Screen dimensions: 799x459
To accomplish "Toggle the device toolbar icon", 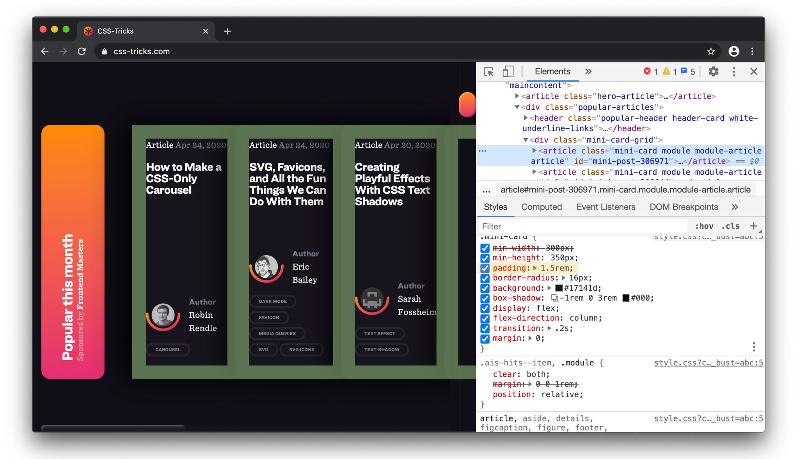I will [x=508, y=71].
